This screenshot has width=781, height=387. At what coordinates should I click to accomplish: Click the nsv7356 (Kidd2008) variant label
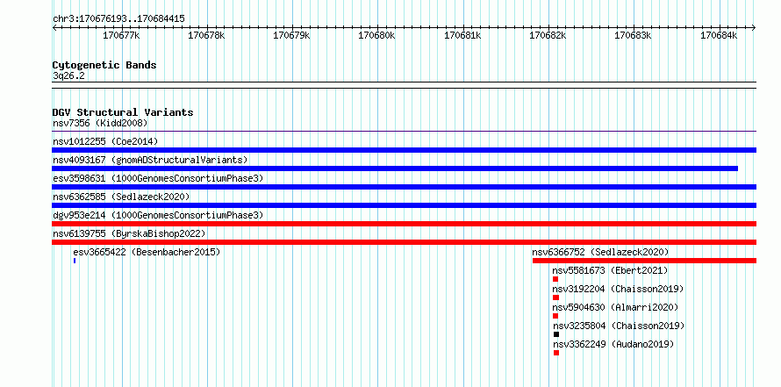click(100, 123)
